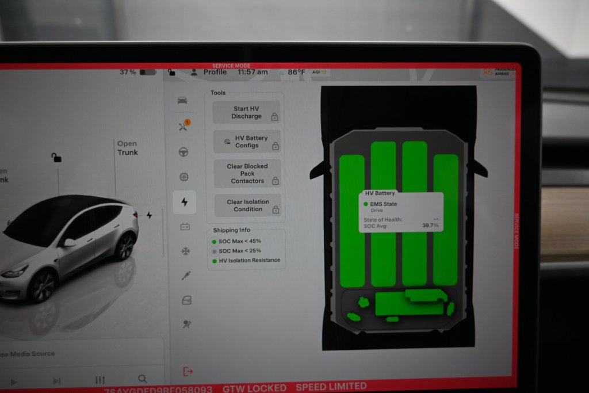This screenshot has width=589, height=393.
Task: Click the State of Health row
Action: coord(401,219)
